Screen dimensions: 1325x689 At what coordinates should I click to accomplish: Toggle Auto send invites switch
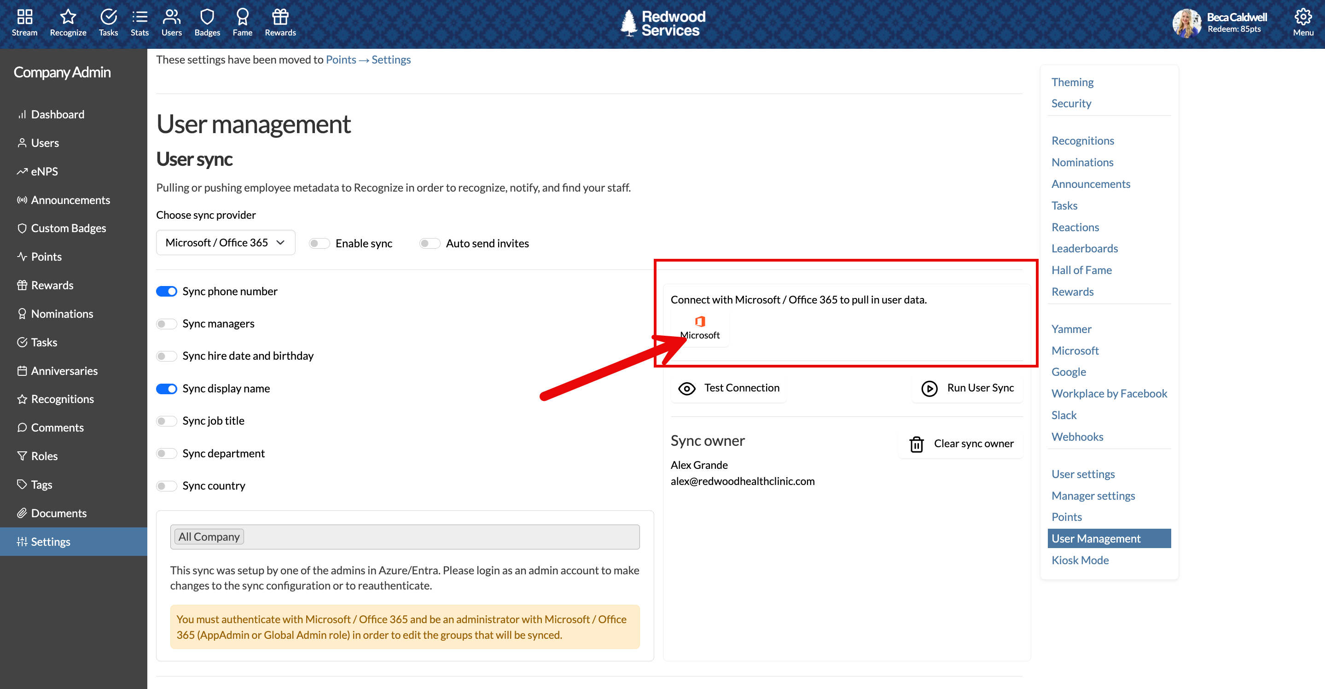click(430, 243)
